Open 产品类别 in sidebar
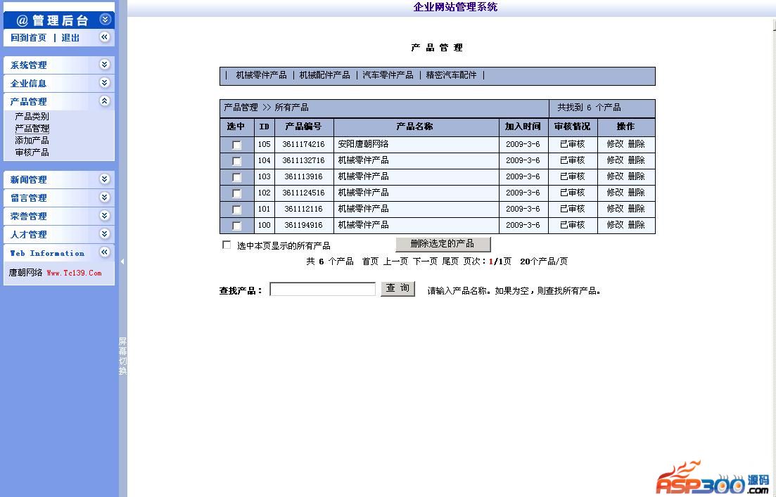The height and width of the screenshot is (497, 776). [x=32, y=116]
